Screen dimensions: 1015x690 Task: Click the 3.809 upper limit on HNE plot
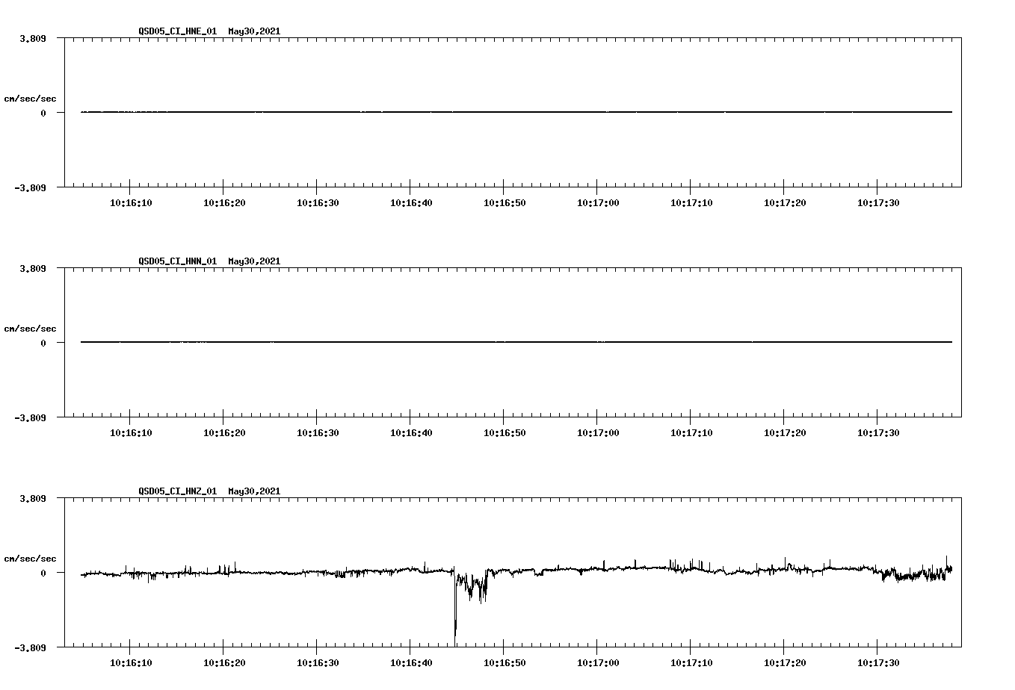(33, 38)
